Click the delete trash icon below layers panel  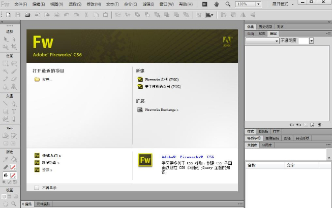point(319,125)
